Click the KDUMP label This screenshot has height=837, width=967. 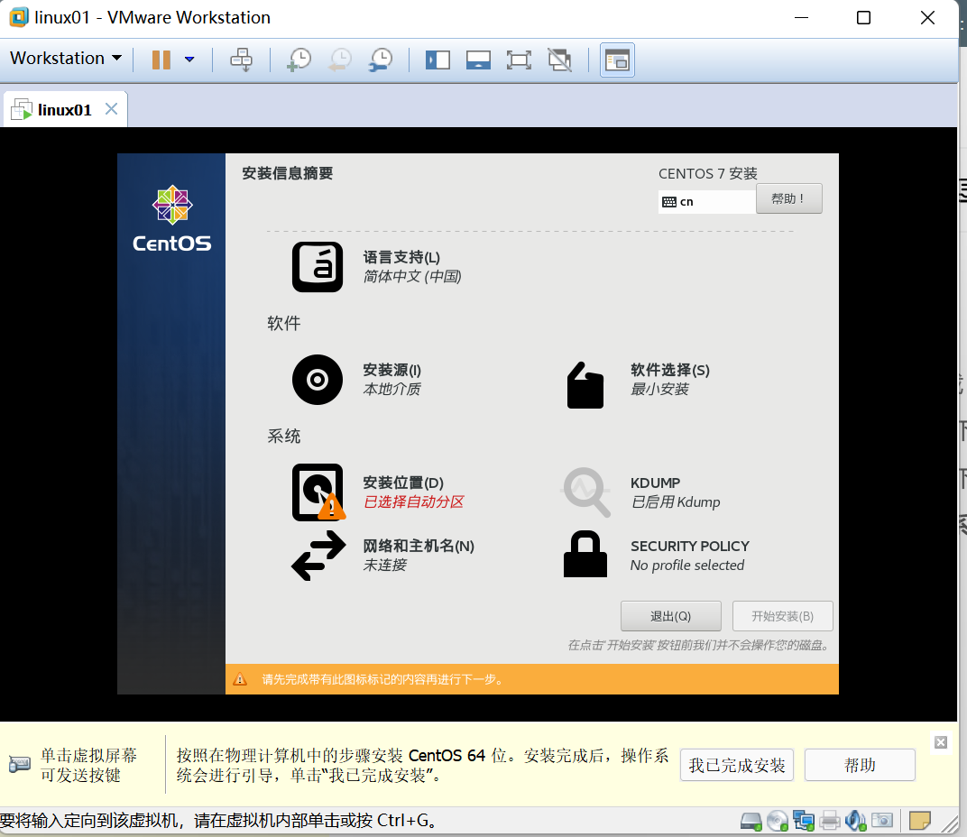pos(655,483)
